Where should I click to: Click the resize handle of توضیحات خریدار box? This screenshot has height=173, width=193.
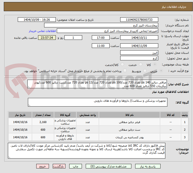point(9,157)
